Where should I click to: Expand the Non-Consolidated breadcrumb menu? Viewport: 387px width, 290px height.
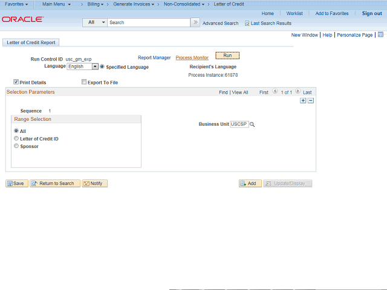pyautogui.click(x=184, y=4)
